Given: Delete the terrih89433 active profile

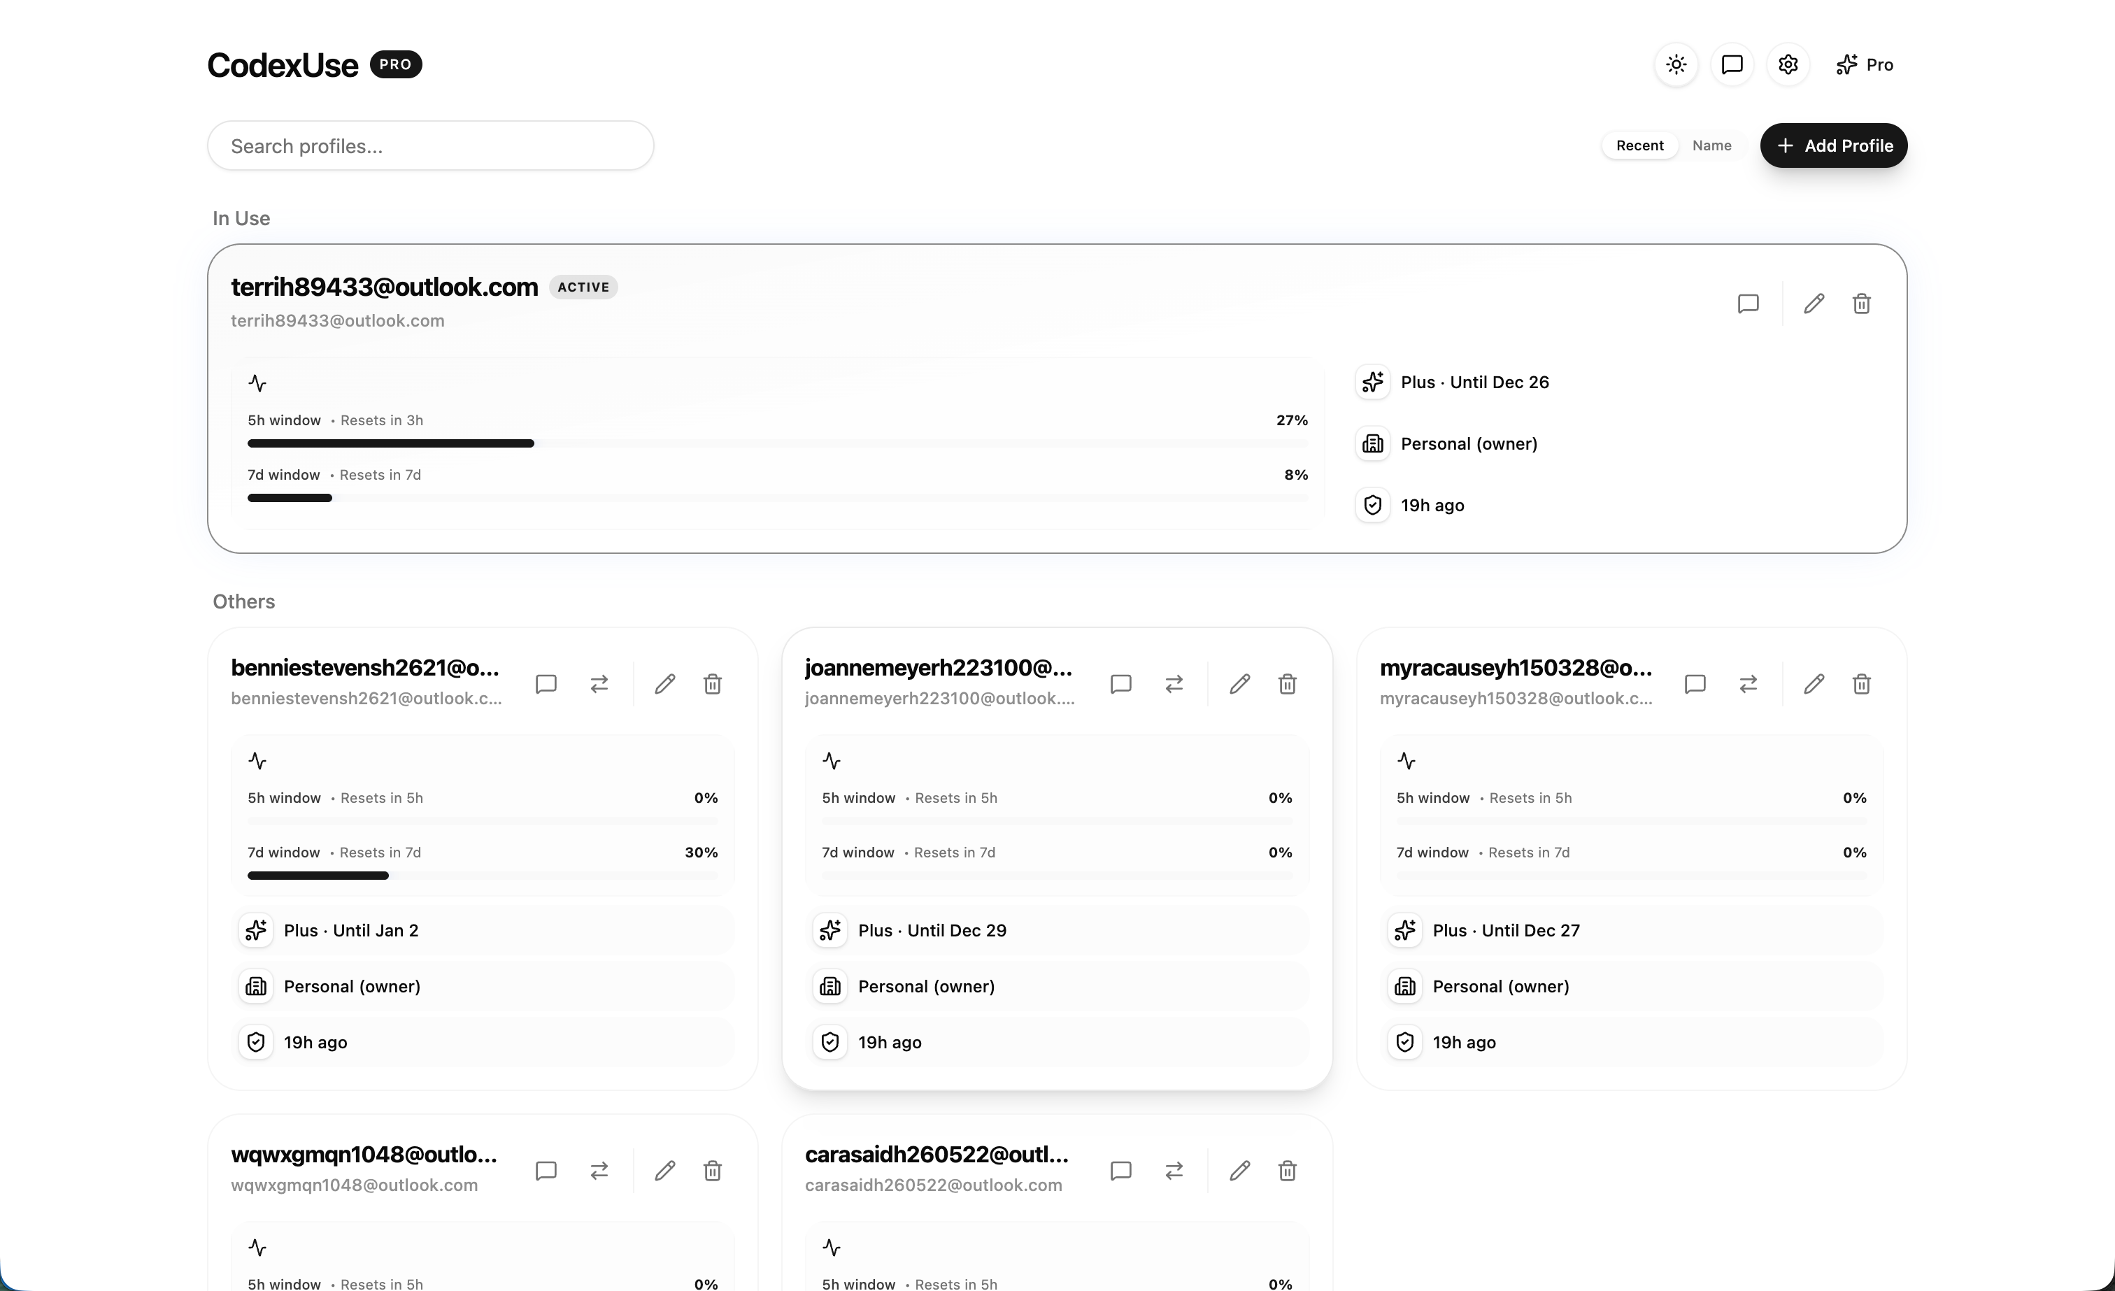Looking at the screenshot, I should pos(1861,304).
